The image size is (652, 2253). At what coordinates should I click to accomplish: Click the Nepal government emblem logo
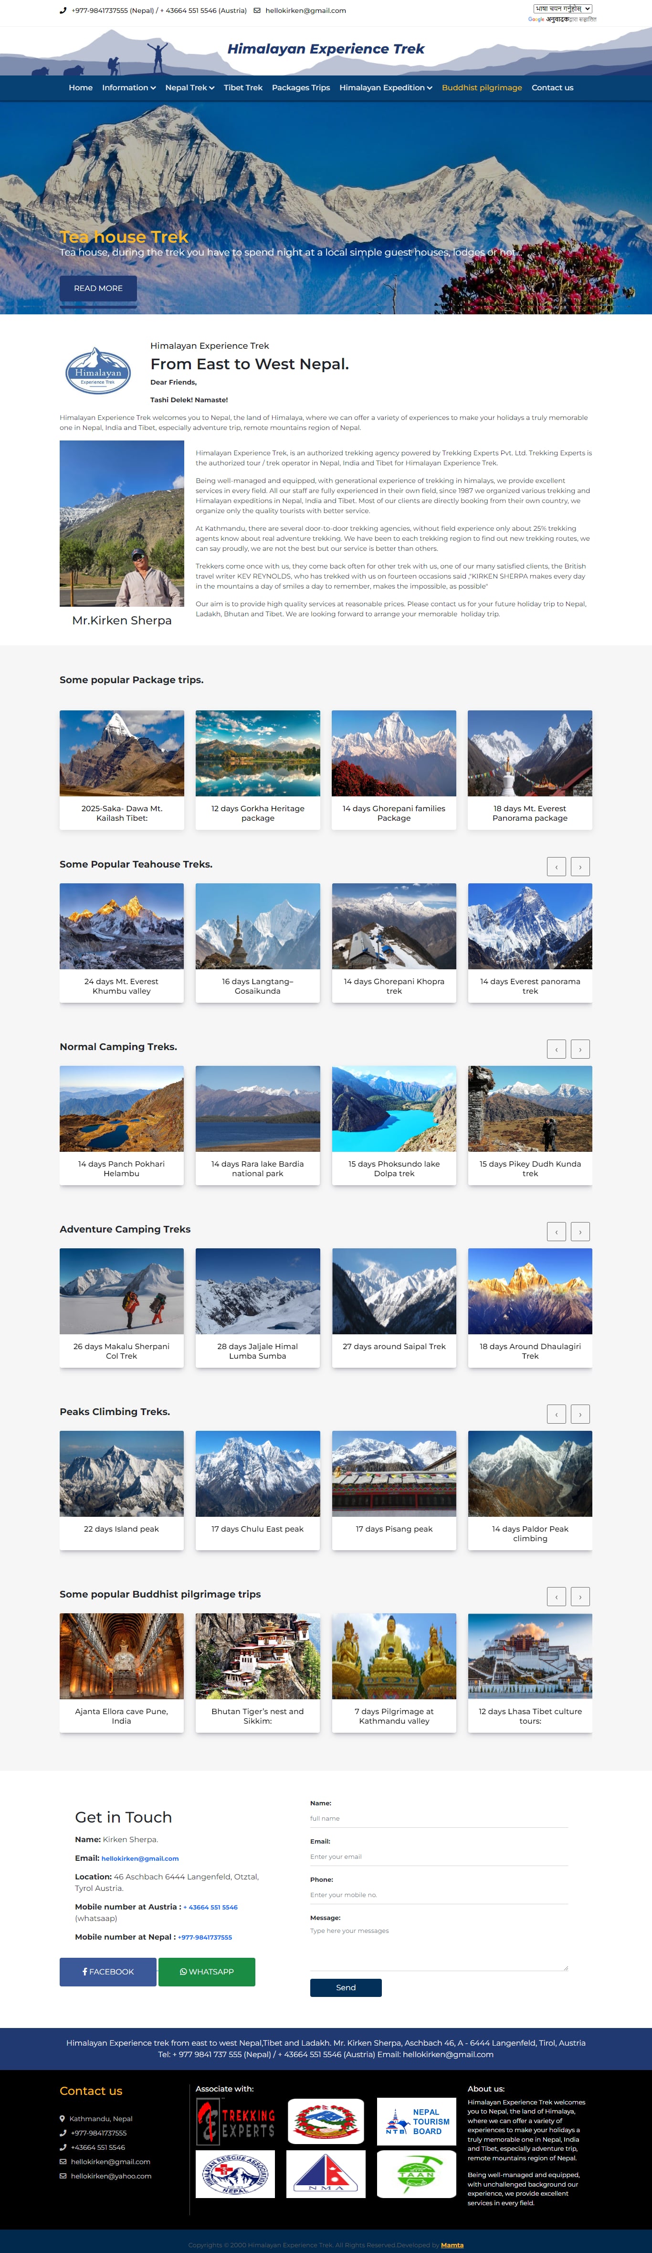click(x=326, y=2121)
